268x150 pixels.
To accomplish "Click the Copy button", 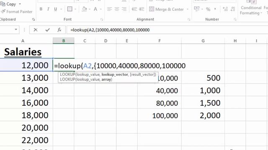I will click(8, 4).
